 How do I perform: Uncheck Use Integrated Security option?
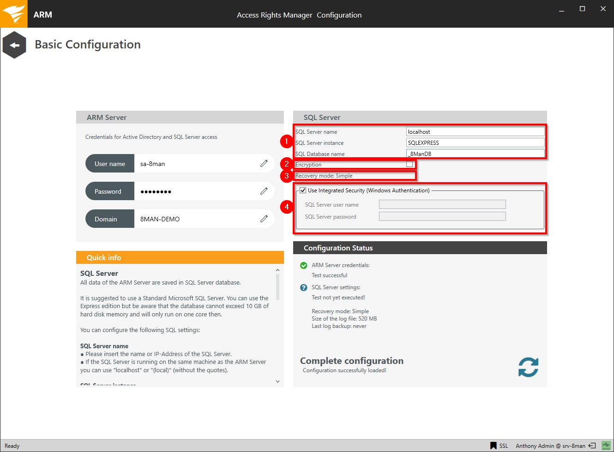[x=303, y=190]
